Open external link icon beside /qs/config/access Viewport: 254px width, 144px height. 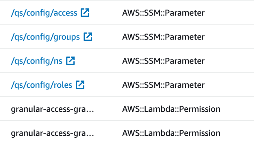(85, 13)
